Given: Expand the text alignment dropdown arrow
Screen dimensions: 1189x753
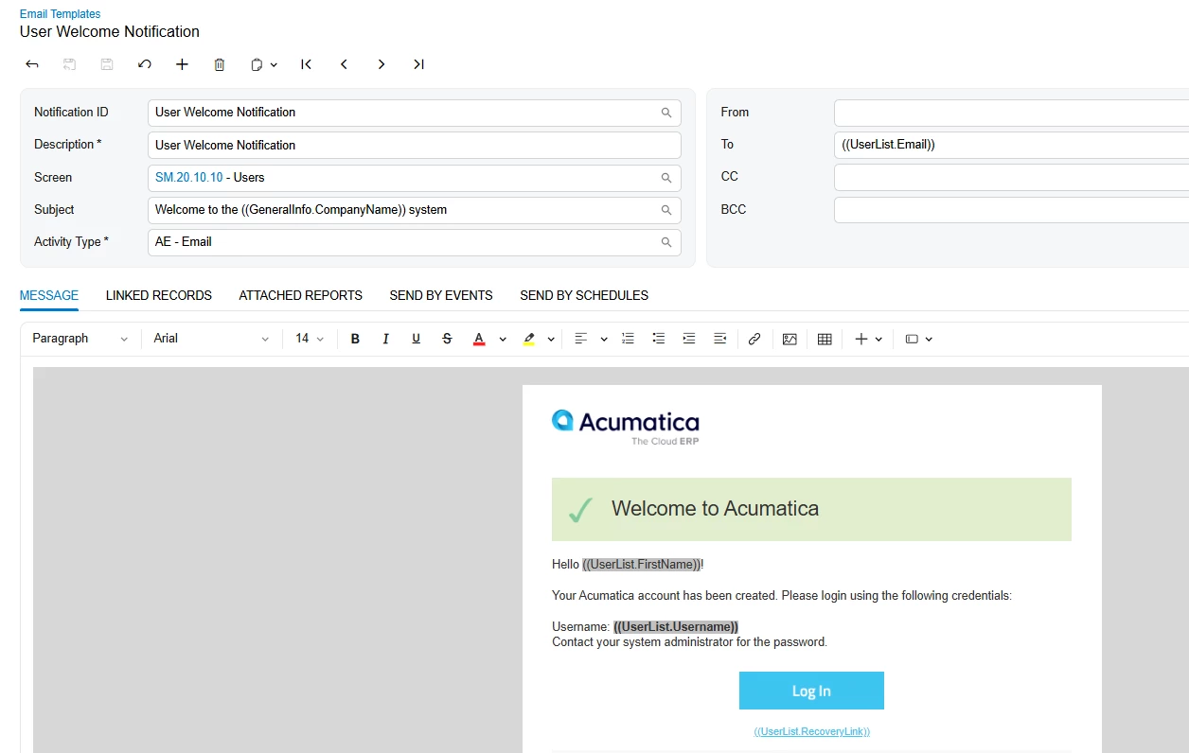Looking at the screenshot, I should tap(604, 339).
